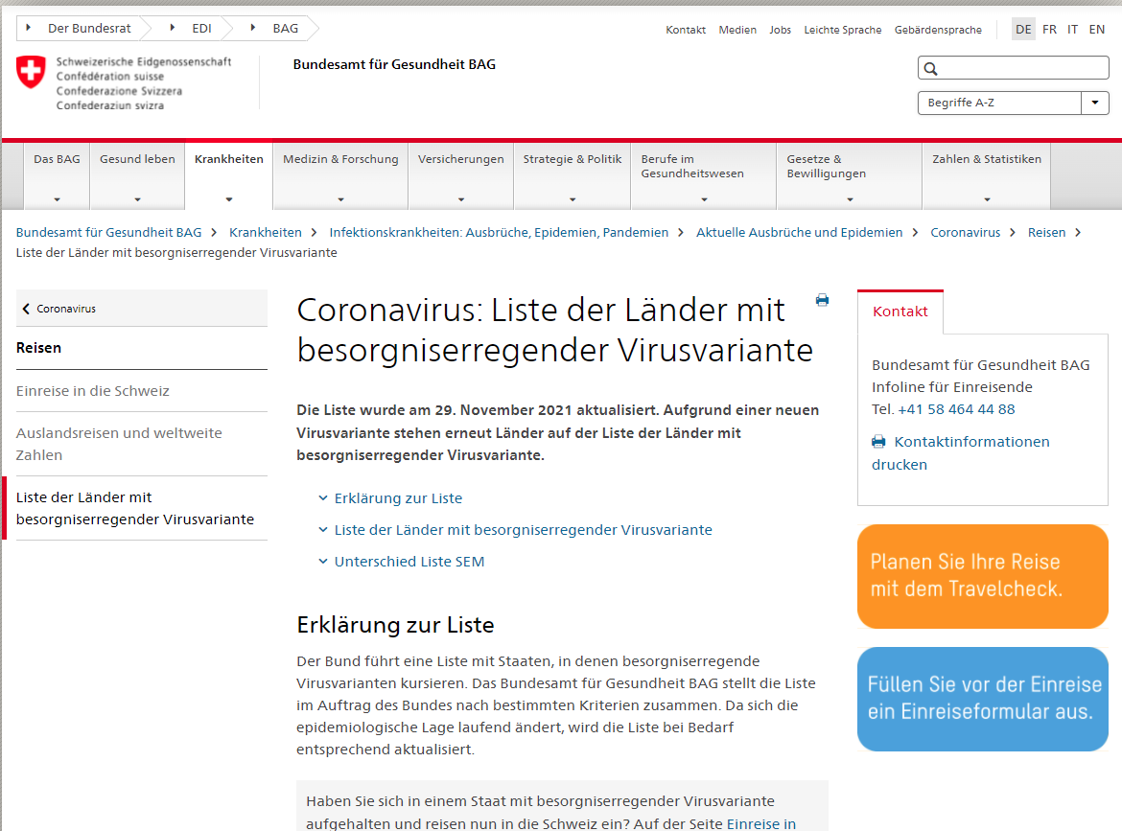Screen dimensions: 1122x831
Task: Click the Reisen breadcrumb link
Action: click(x=1047, y=232)
